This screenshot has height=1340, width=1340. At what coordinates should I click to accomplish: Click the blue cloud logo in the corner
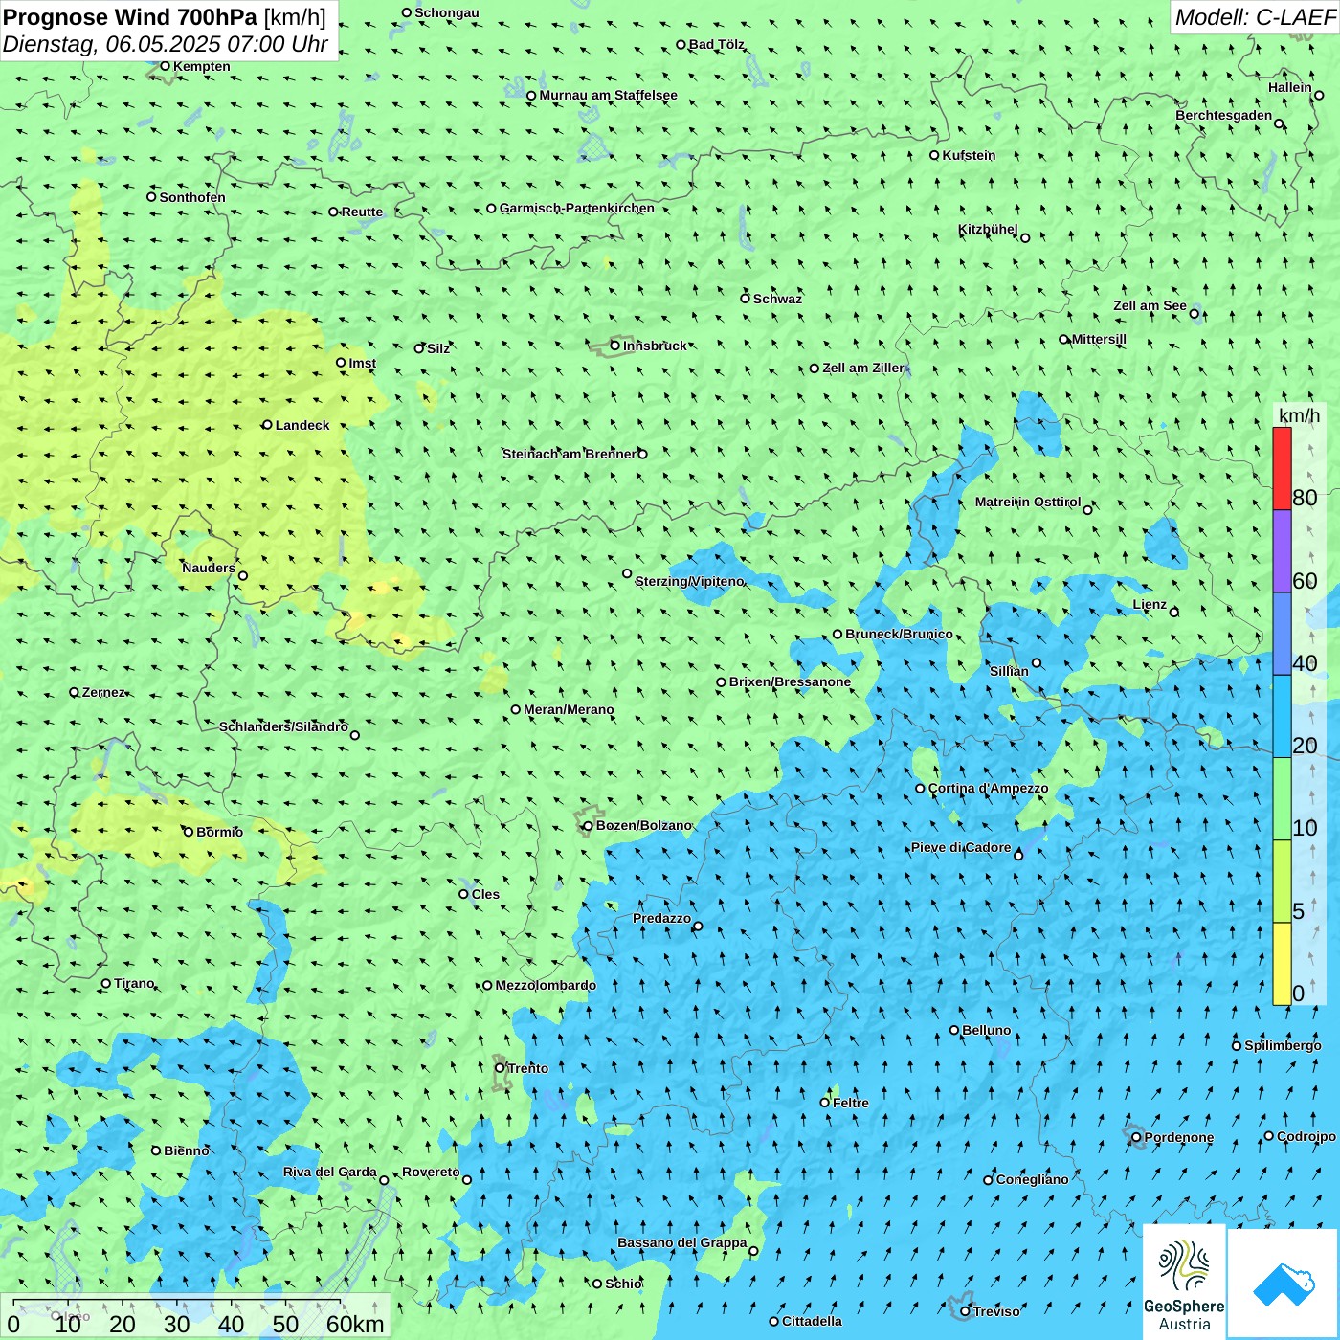coord(1283,1284)
